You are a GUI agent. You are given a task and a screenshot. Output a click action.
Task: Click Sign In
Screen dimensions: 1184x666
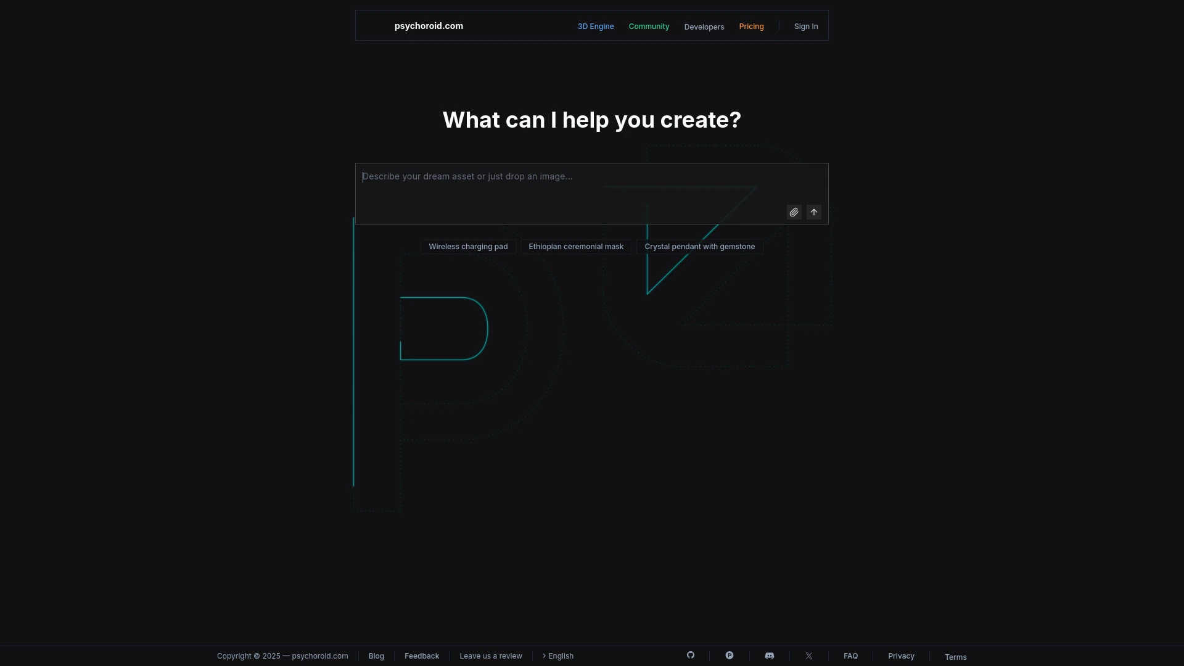(805, 26)
